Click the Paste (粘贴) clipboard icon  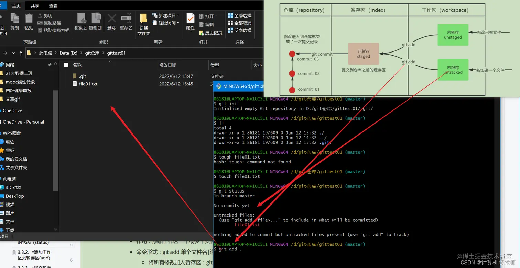click(x=29, y=19)
